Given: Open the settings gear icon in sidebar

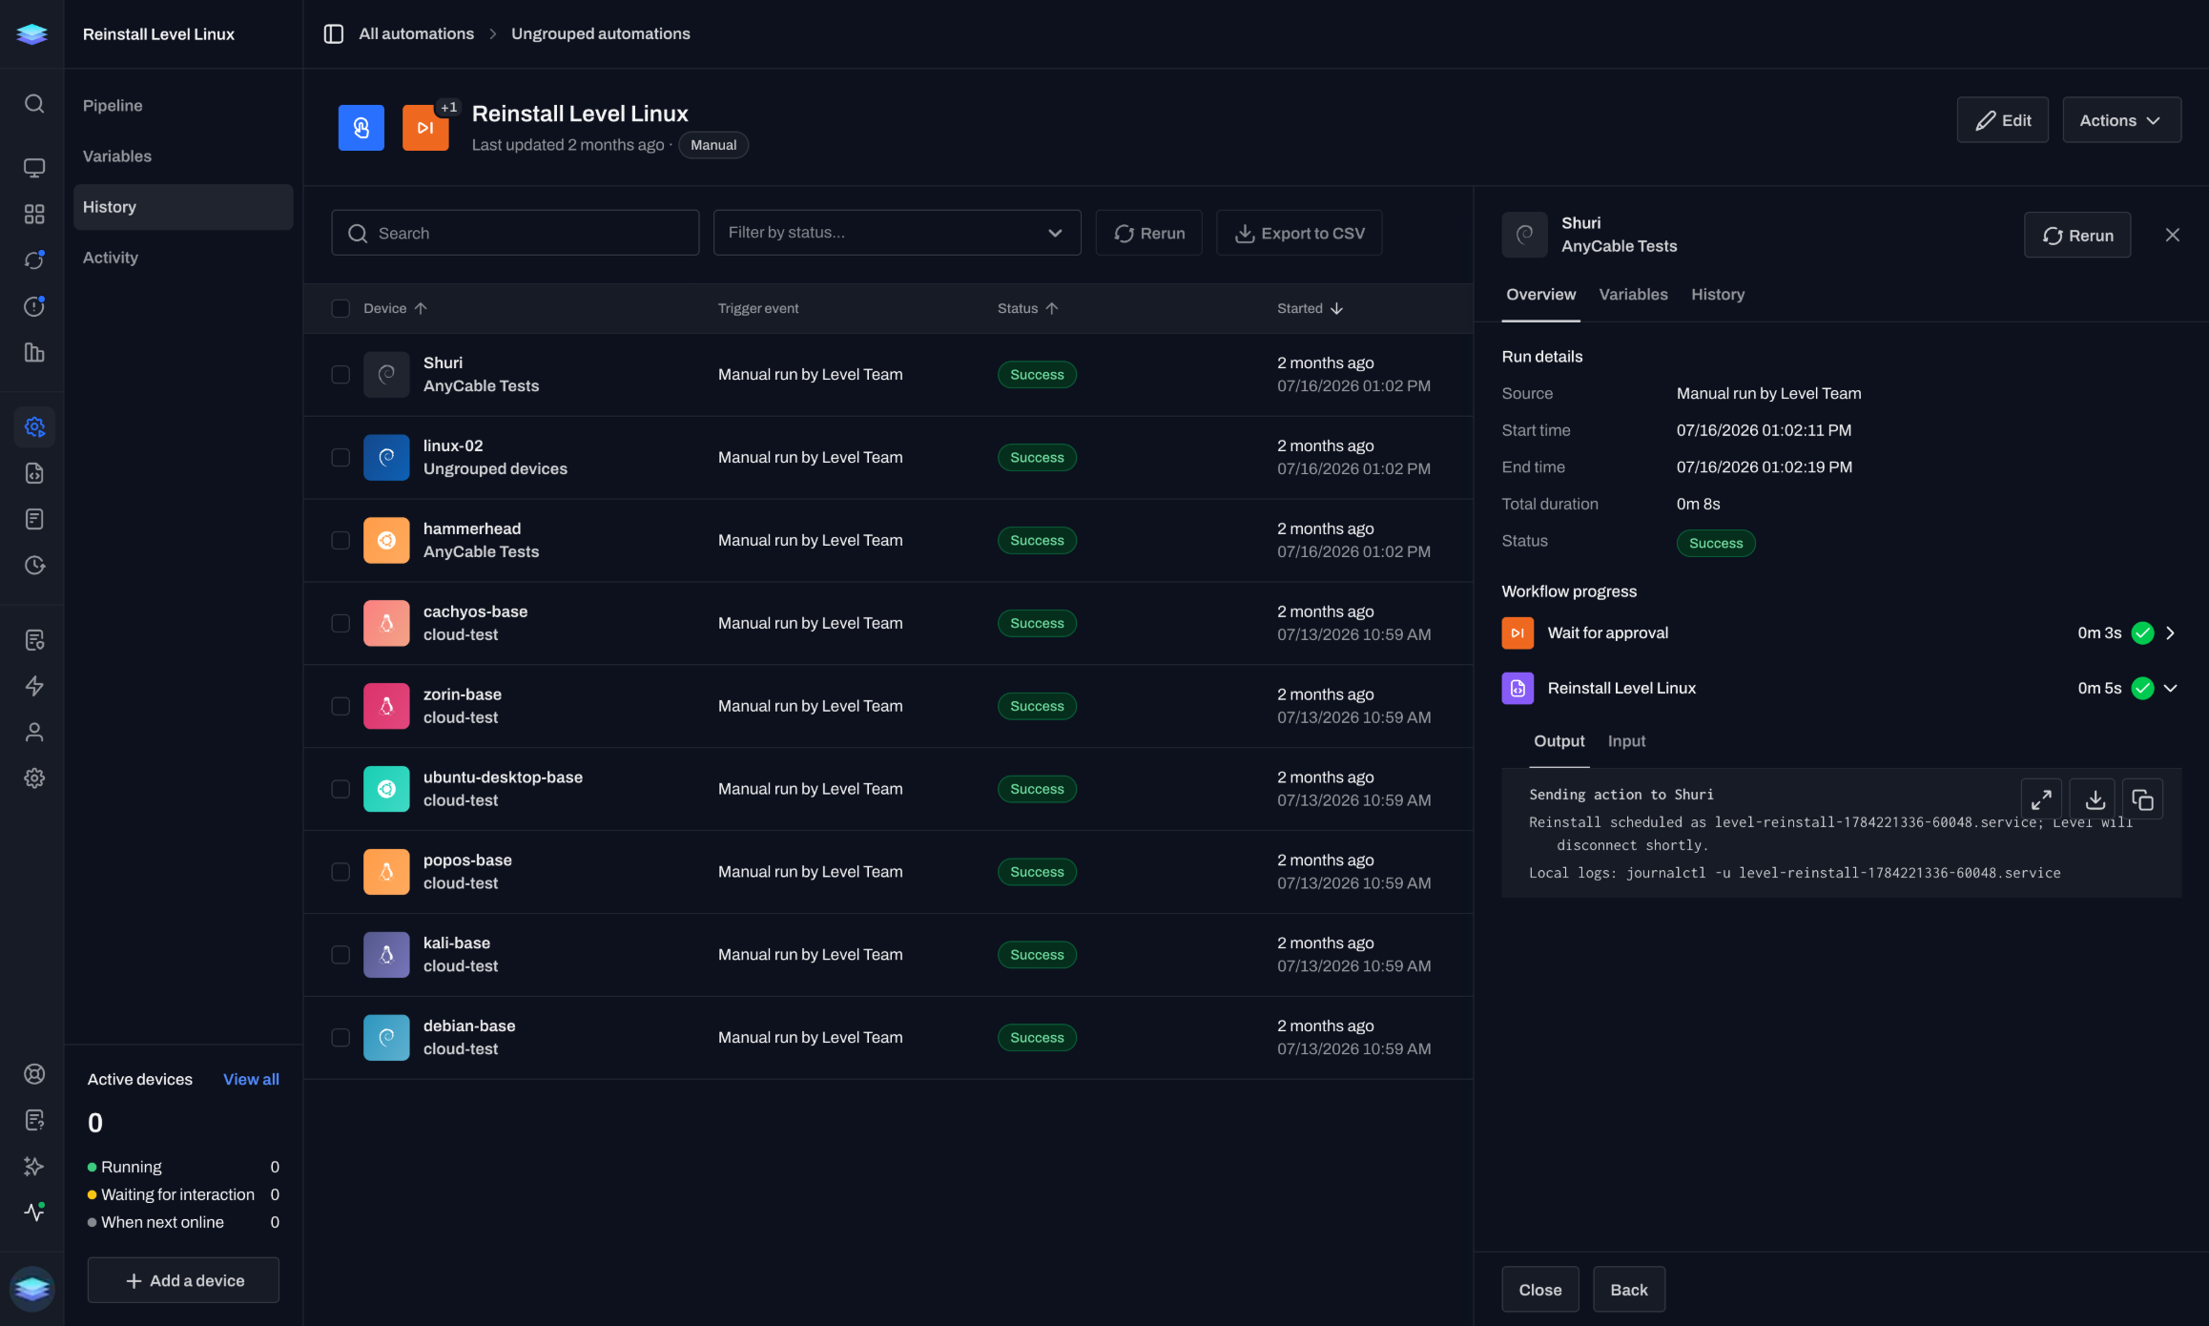Looking at the screenshot, I should pos(34,777).
